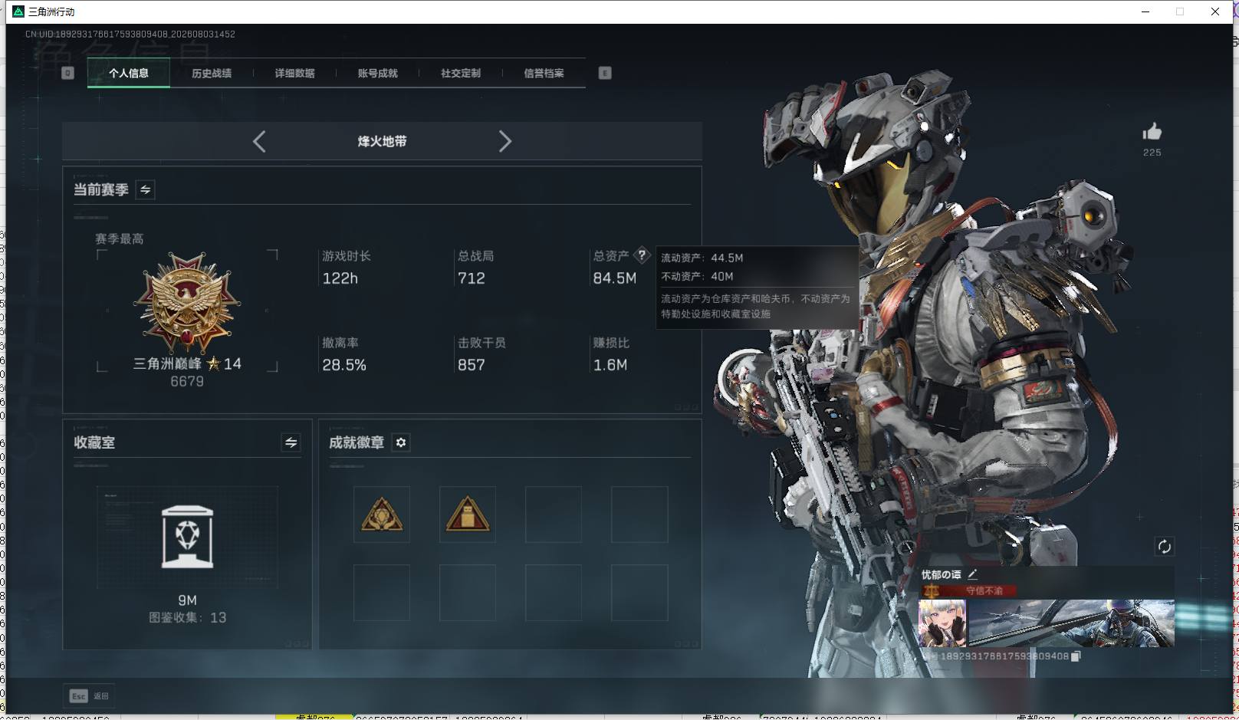Click the 烽火地带 mode title

(382, 141)
